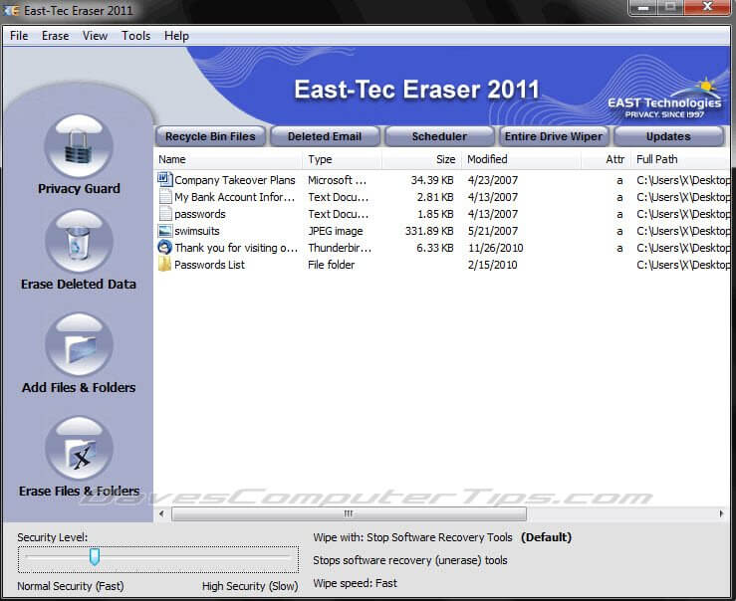
Task: Minimize the East-Tec Eraser window
Action: [x=643, y=8]
